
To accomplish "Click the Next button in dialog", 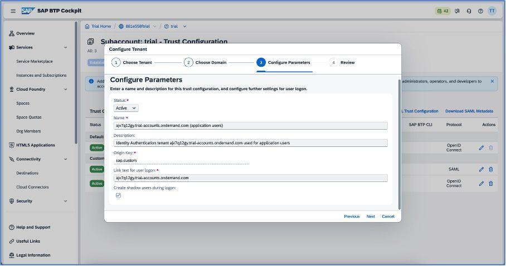I will 371,216.
